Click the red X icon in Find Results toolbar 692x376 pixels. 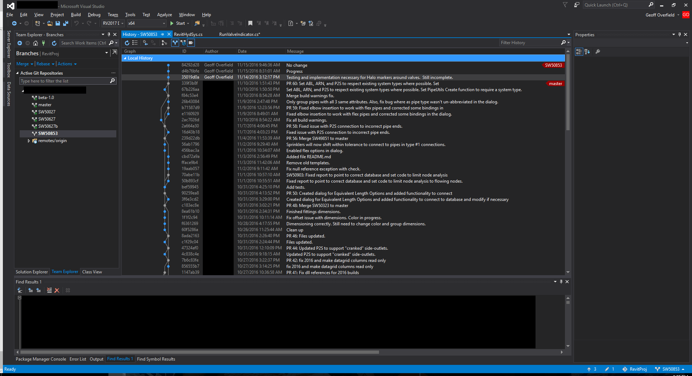tap(57, 290)
